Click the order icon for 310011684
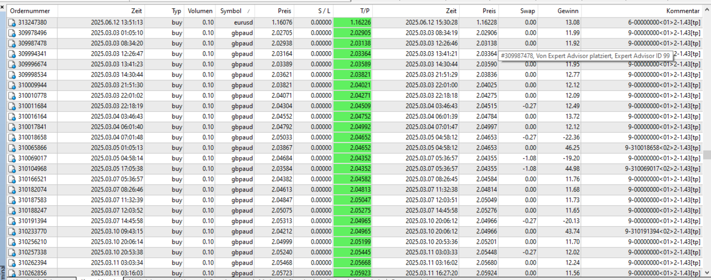Image resolution: width=711 pixels, height=280 pixels. [12, 106]
